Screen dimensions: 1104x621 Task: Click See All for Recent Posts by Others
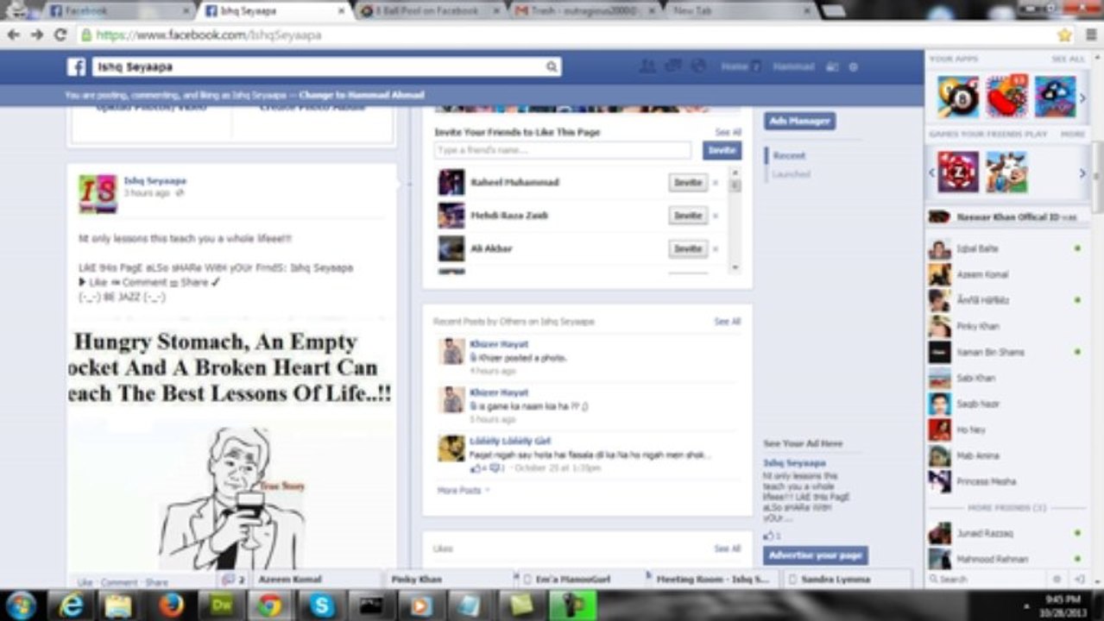tap(728, 322)
